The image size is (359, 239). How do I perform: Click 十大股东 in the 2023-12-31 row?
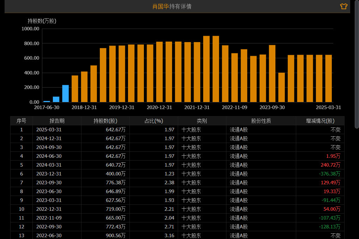(191, 174)
